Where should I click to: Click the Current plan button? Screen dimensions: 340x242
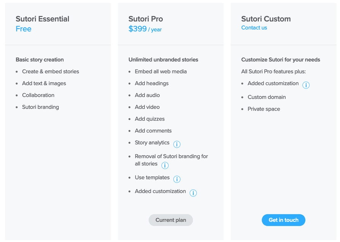click(x=170, y=220)
